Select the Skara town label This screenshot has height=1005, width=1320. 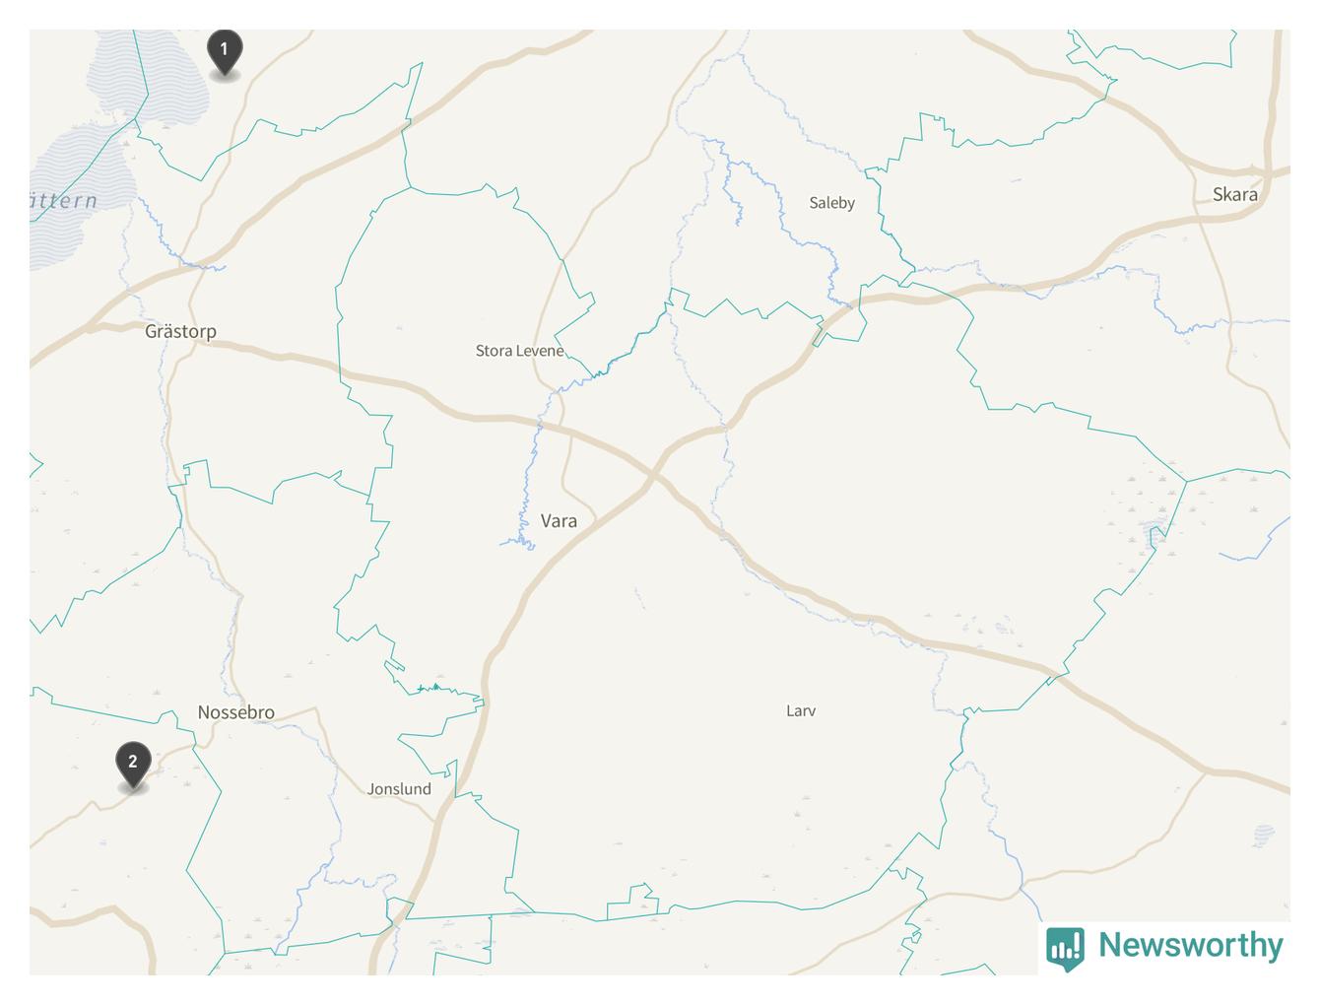pyautogui.click(x=1235, y=194)
